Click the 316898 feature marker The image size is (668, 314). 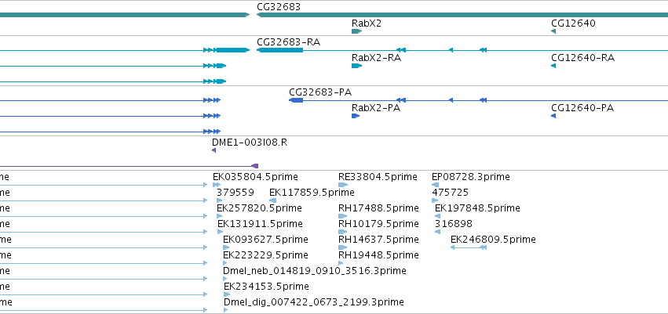pyautogui.click(x=437, y=232)
